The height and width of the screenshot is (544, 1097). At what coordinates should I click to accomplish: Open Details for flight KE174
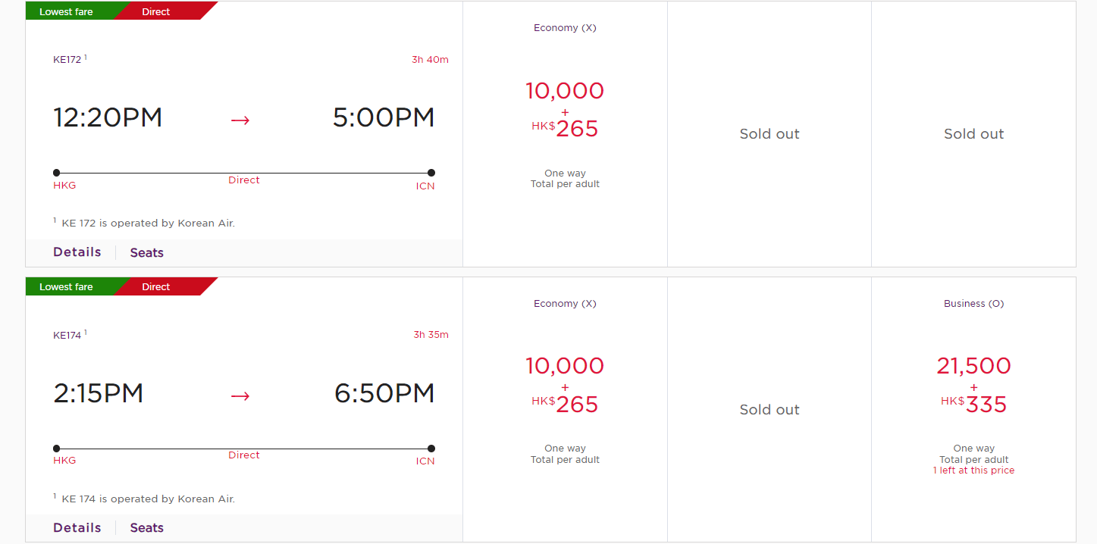point(77,527)
